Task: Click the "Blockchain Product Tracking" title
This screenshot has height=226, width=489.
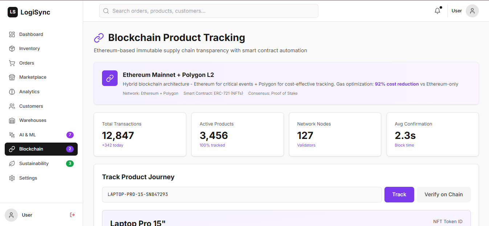Action: (x=176, y=38)
